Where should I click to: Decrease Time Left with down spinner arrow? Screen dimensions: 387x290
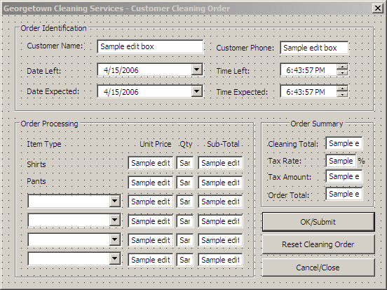(342, 73)
